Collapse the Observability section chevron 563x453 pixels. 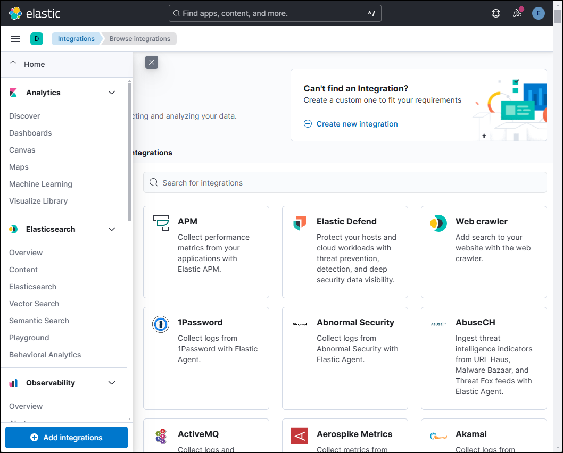click(x=112, y=383)
